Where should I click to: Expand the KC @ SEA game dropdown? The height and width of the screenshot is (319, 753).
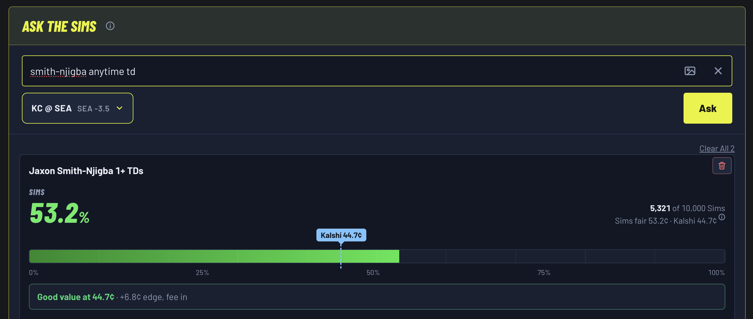pos(77,108)
